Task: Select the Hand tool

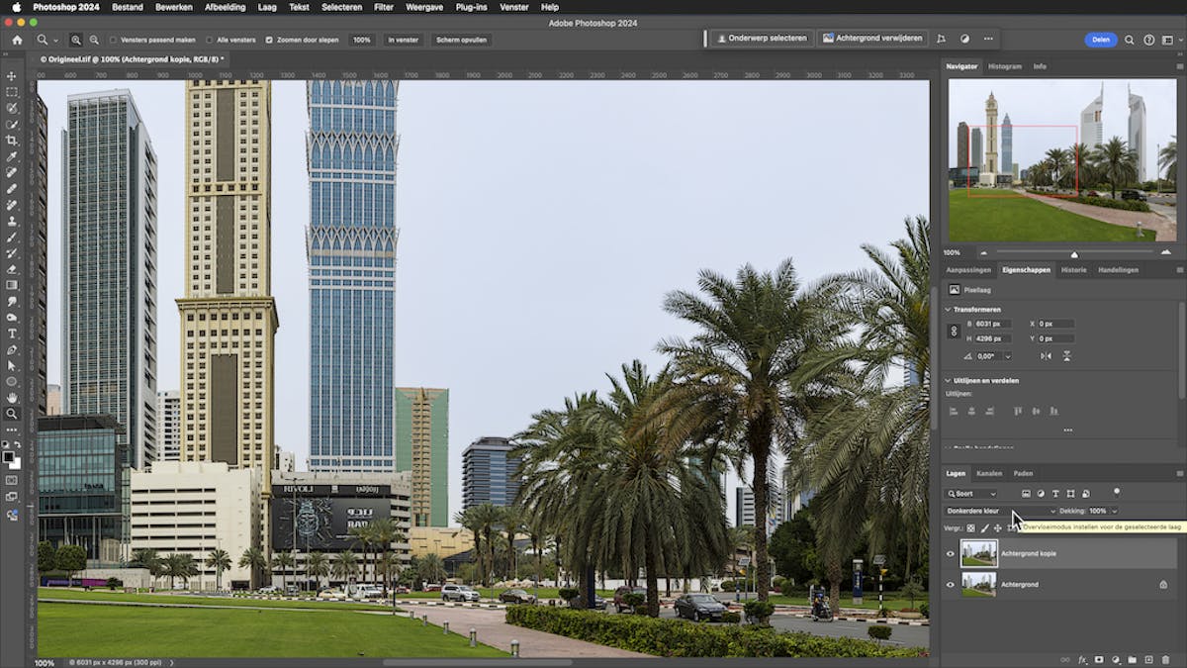Action: pos(12,398)
